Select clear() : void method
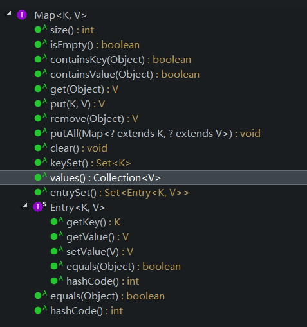This screenshot has width=307, height=327. click(79, 148)
